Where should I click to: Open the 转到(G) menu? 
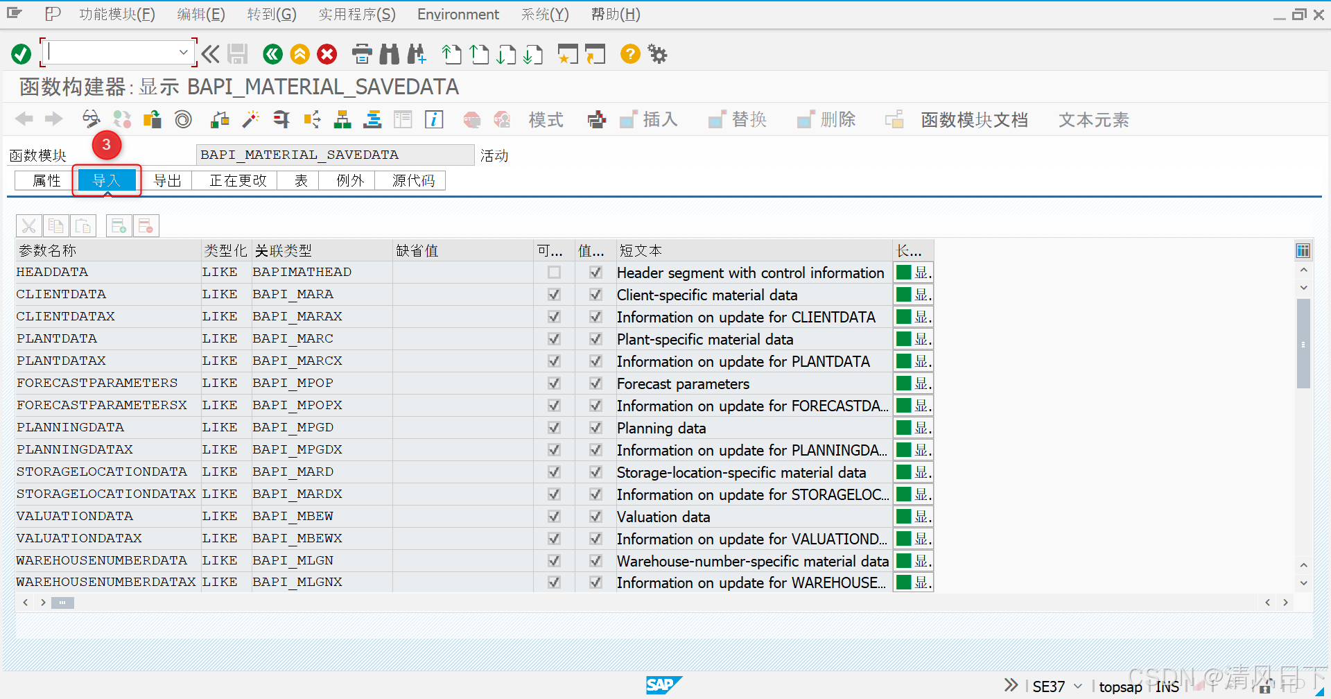(272, 15)
